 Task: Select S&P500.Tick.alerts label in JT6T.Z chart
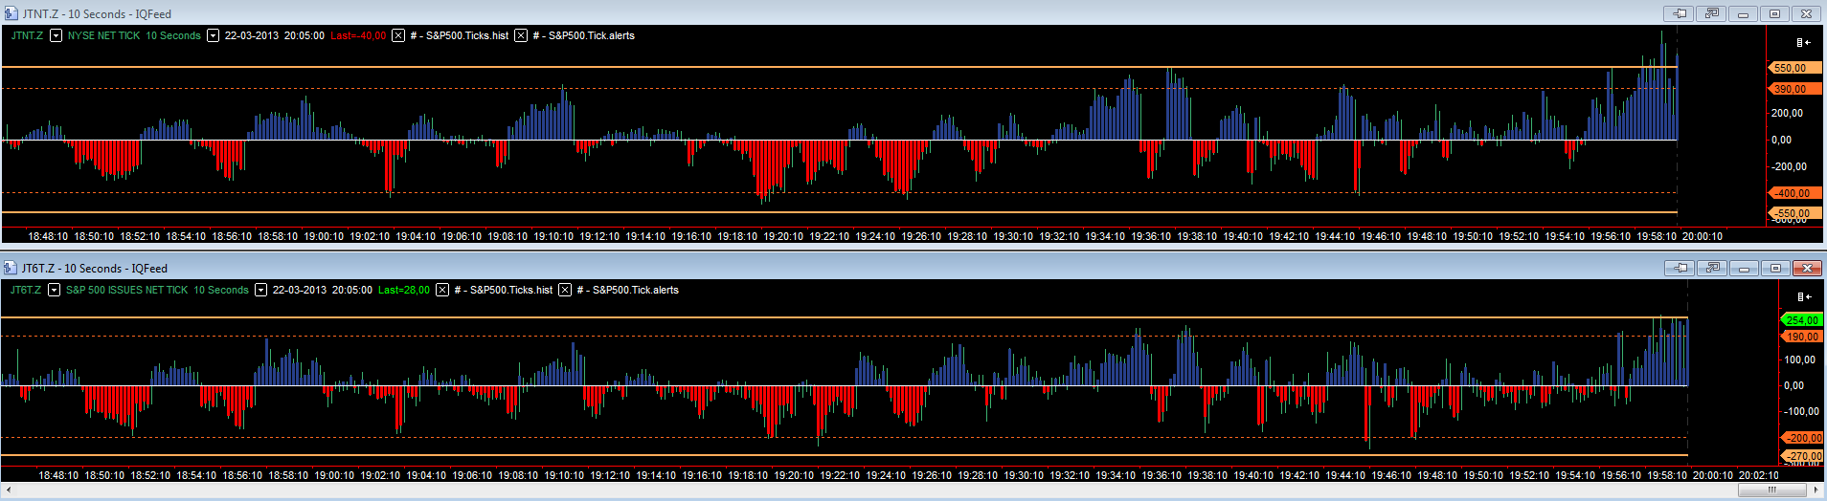click(x=628, y=290)
